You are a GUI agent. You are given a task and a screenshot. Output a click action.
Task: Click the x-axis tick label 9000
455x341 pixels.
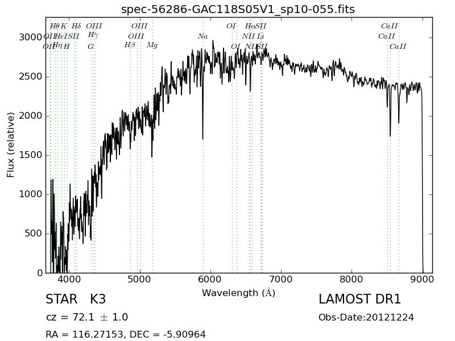click(422, 279)
